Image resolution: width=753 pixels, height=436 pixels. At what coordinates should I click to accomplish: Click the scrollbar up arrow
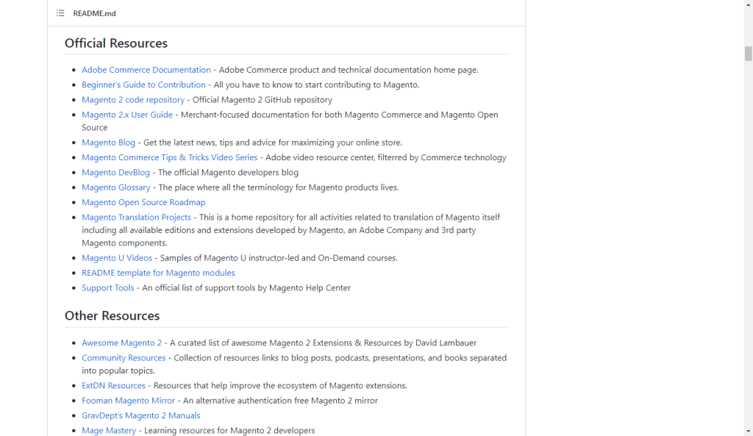(x=748, y=4)
